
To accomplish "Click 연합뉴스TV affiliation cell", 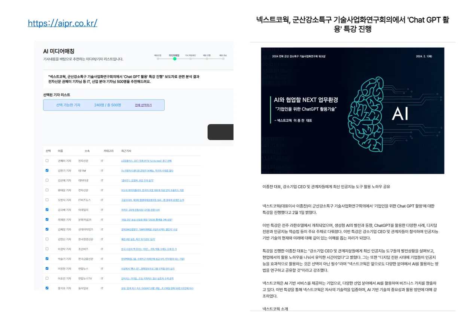I will [x=85, y=278].
